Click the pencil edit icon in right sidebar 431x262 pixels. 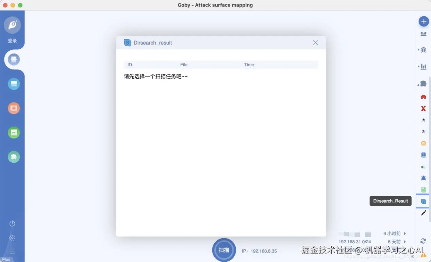coord(423,213)
